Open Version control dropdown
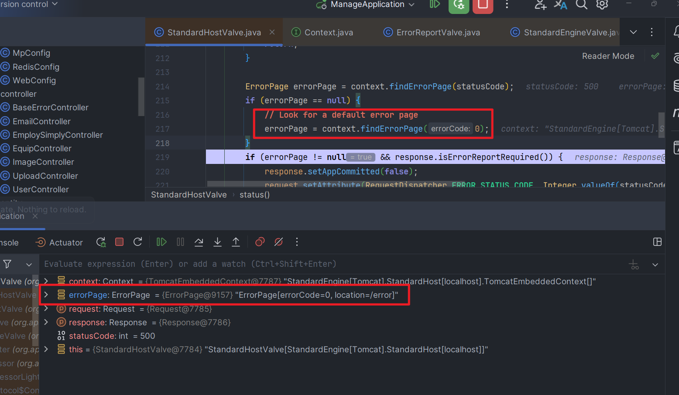The width and height of the screenshot is (679, 395). 29,4
